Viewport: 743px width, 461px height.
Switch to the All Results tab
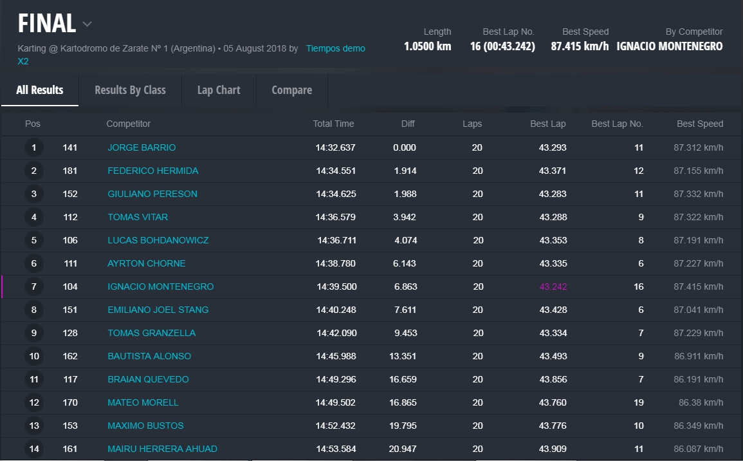coord(40,90)
